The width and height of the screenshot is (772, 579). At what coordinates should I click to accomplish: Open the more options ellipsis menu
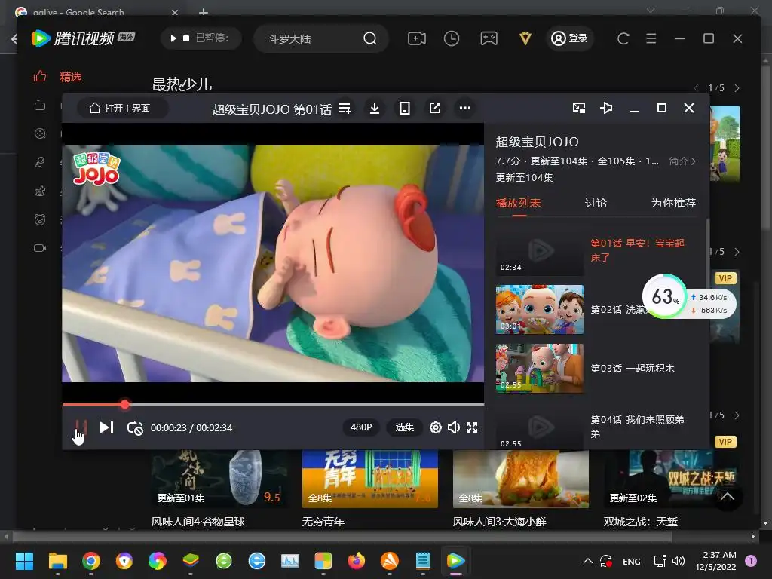(x=464, y=108)
